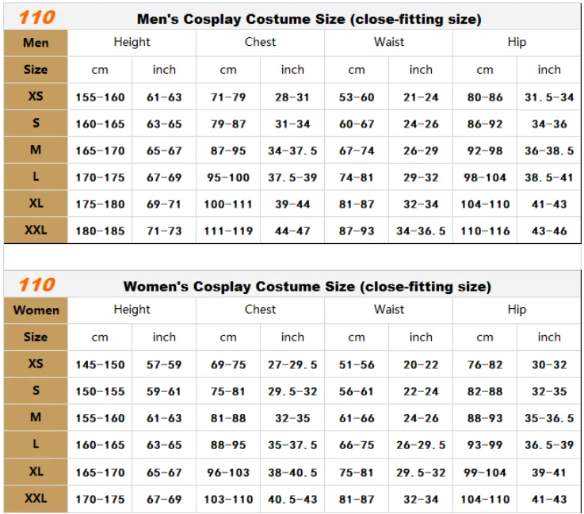584x514 pixels.
Task: Click the Height column header in Men's table
Action: point(132,42)
